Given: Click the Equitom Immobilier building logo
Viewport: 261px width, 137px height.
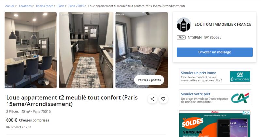Looking at the screenshot, I should 184,25.
